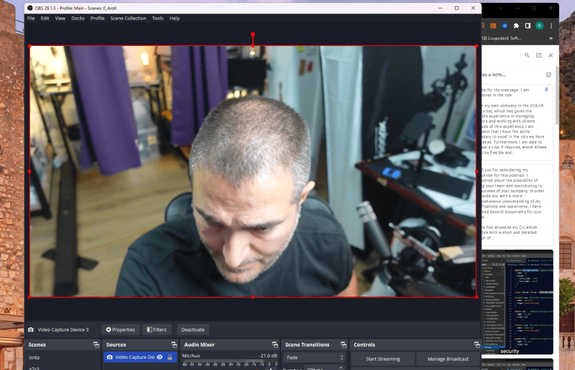Open the Fade transition dropdown

click(x=314, y=357)
